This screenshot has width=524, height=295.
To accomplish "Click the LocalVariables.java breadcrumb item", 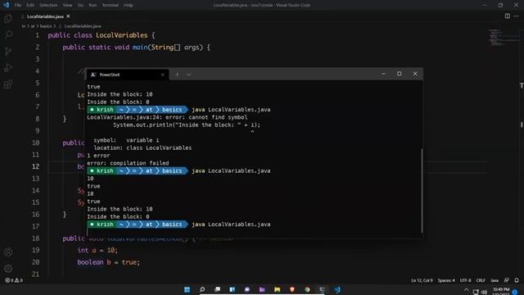I will [83, 25].
